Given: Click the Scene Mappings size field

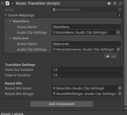Looking at the screenshot, I should coord(120,15).
